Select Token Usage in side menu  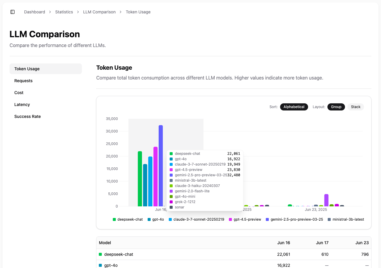point(46,69)
